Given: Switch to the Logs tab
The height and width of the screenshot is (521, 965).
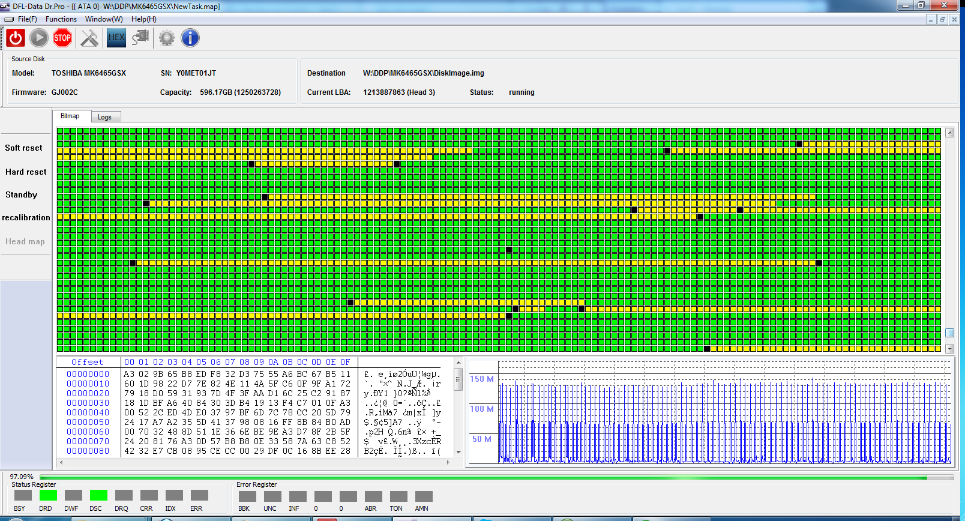Looking at the screenshot, I should pyautogui.click(x=105, y=117).
